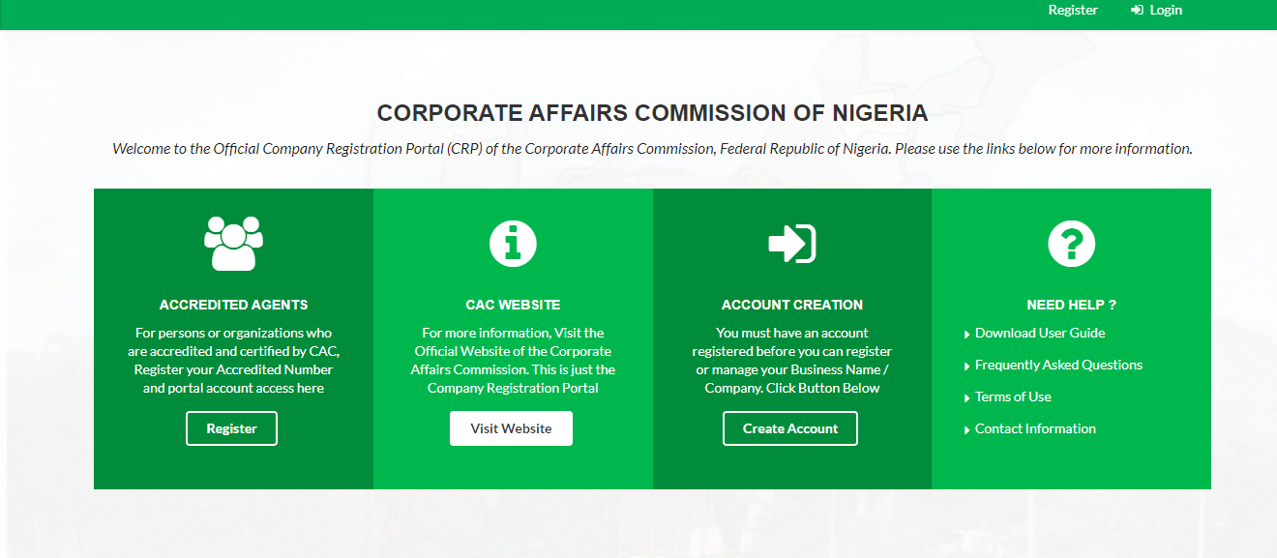This screenshot has height=558, width=1277.
Task: Open Login in the top navigation bar
Action: tap(1166, 11)
